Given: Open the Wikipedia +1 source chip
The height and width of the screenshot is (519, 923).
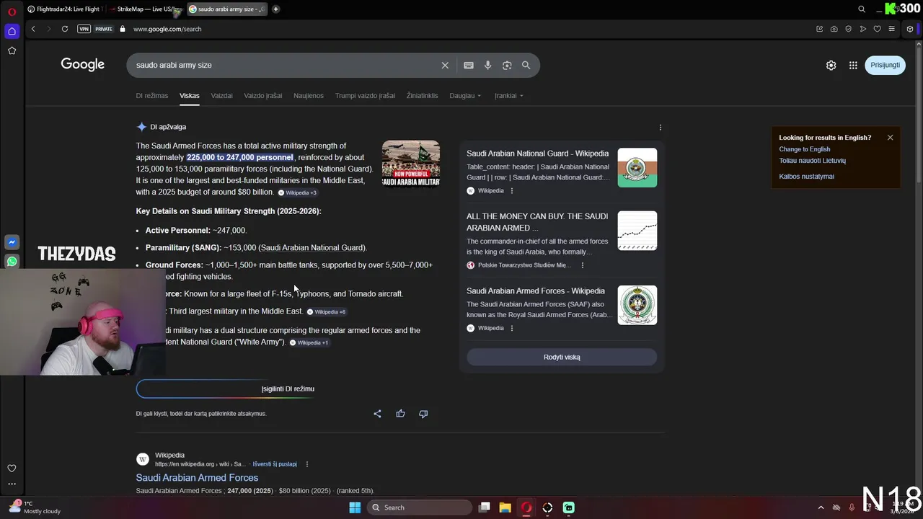Looking at the screenshot, I should (309, 342).
